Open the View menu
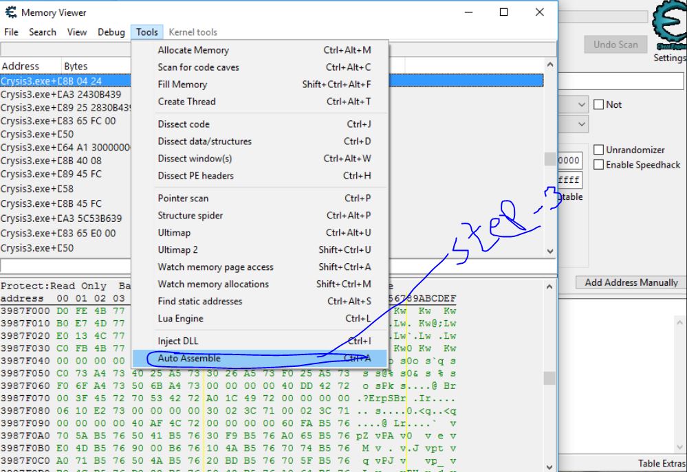This screenshot has width=687, height=472. (76, 32)
